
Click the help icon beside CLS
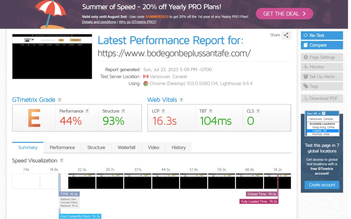(x=258, y=111)
